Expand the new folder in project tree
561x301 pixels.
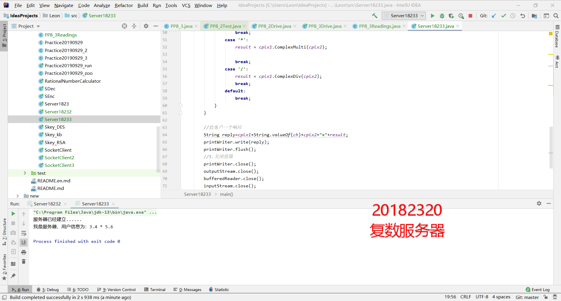pos(18,196)
